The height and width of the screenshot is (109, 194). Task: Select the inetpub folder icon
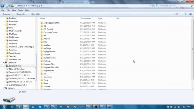[x=42, y=39]
